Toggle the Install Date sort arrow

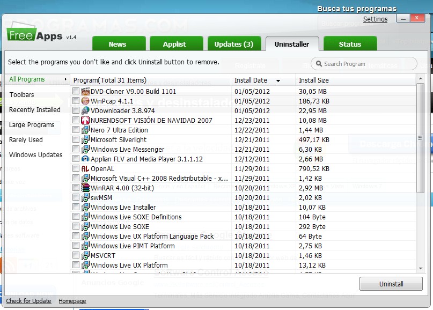[278, 81]
